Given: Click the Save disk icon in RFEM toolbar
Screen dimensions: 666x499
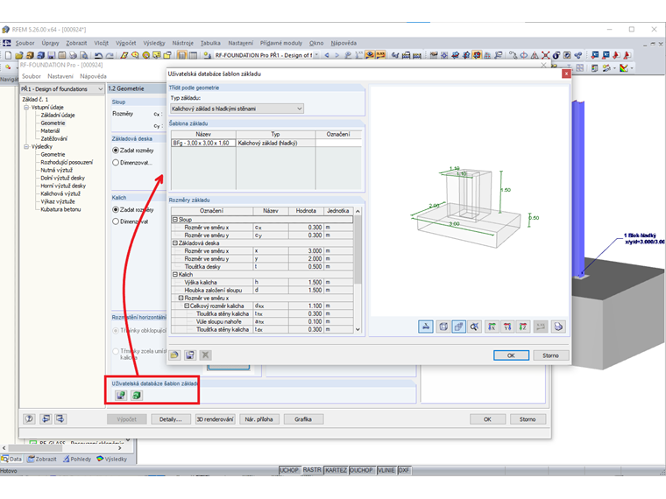Looking at the screenshot, I should (x=52, y=55).
